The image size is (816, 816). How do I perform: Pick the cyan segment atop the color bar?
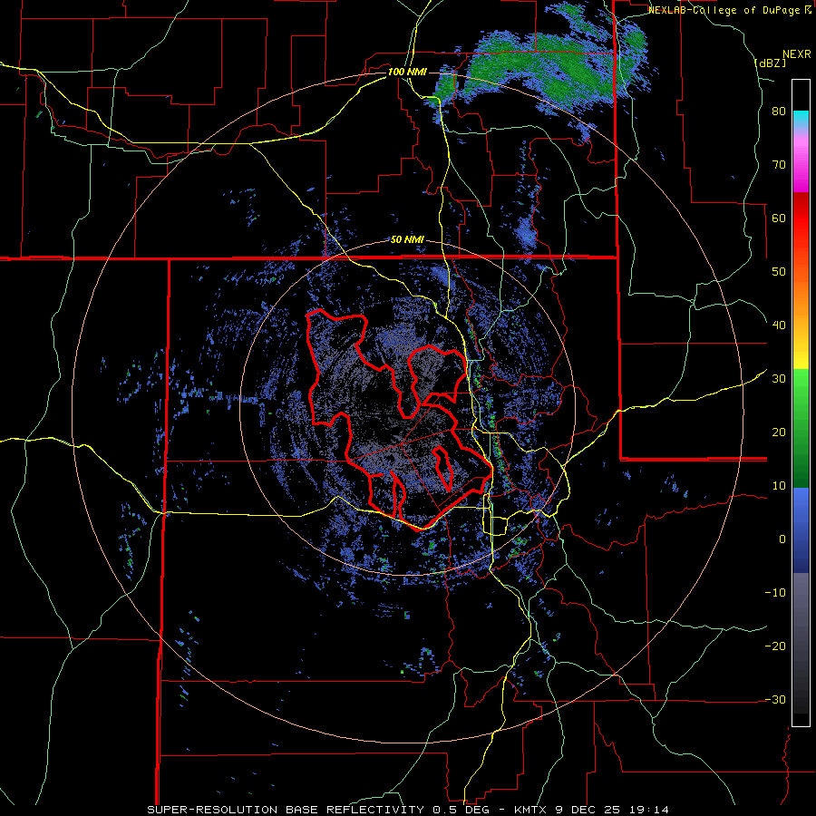pos(801,118)
